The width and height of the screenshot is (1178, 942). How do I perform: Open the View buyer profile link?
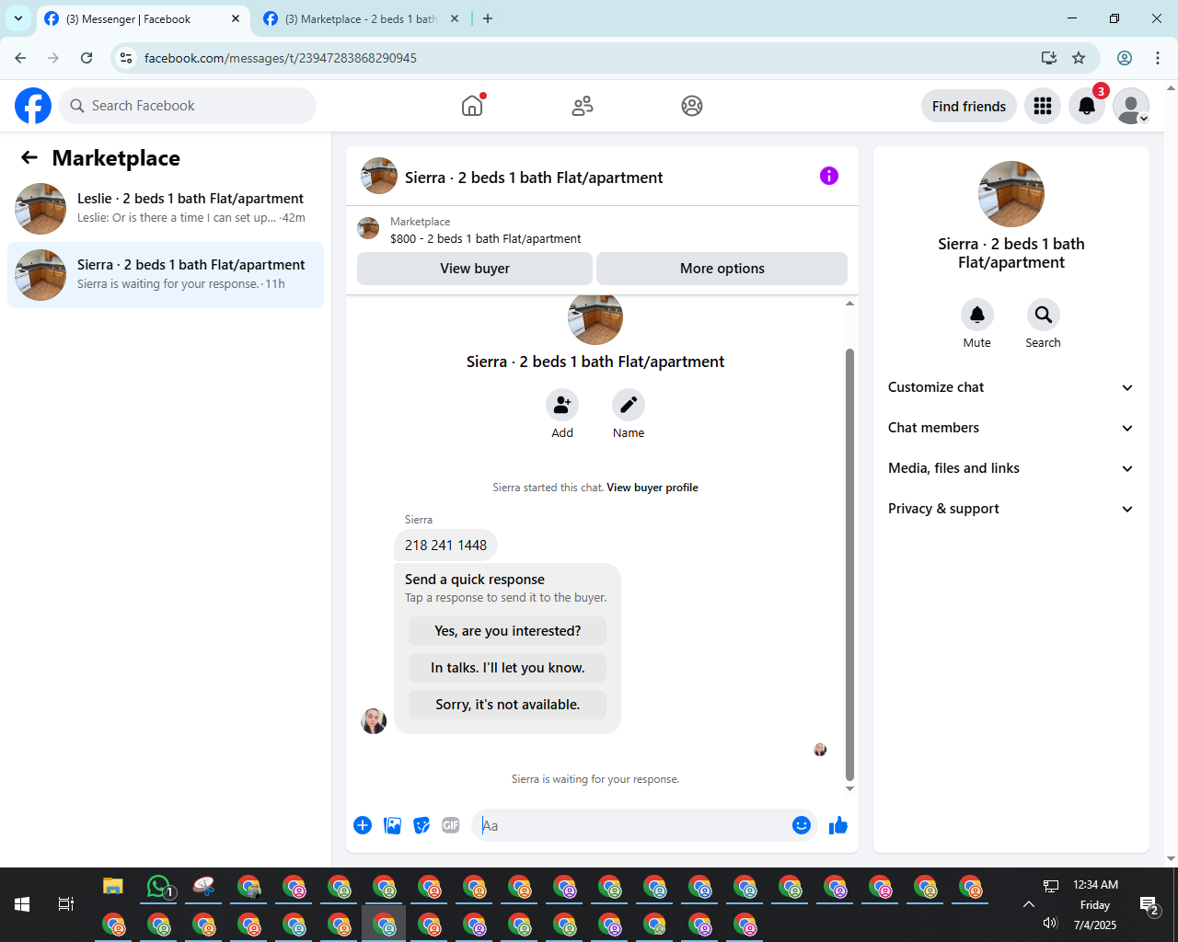[x=653, y=488]
